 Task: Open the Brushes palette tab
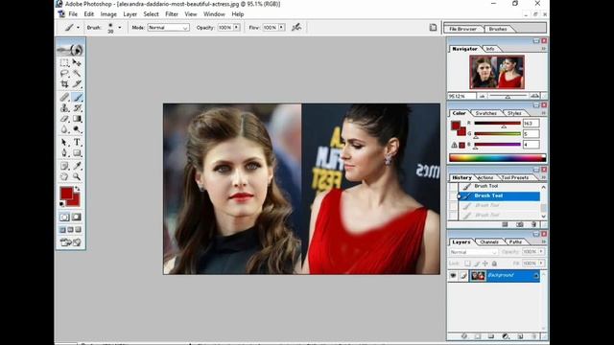click(498, 29)
